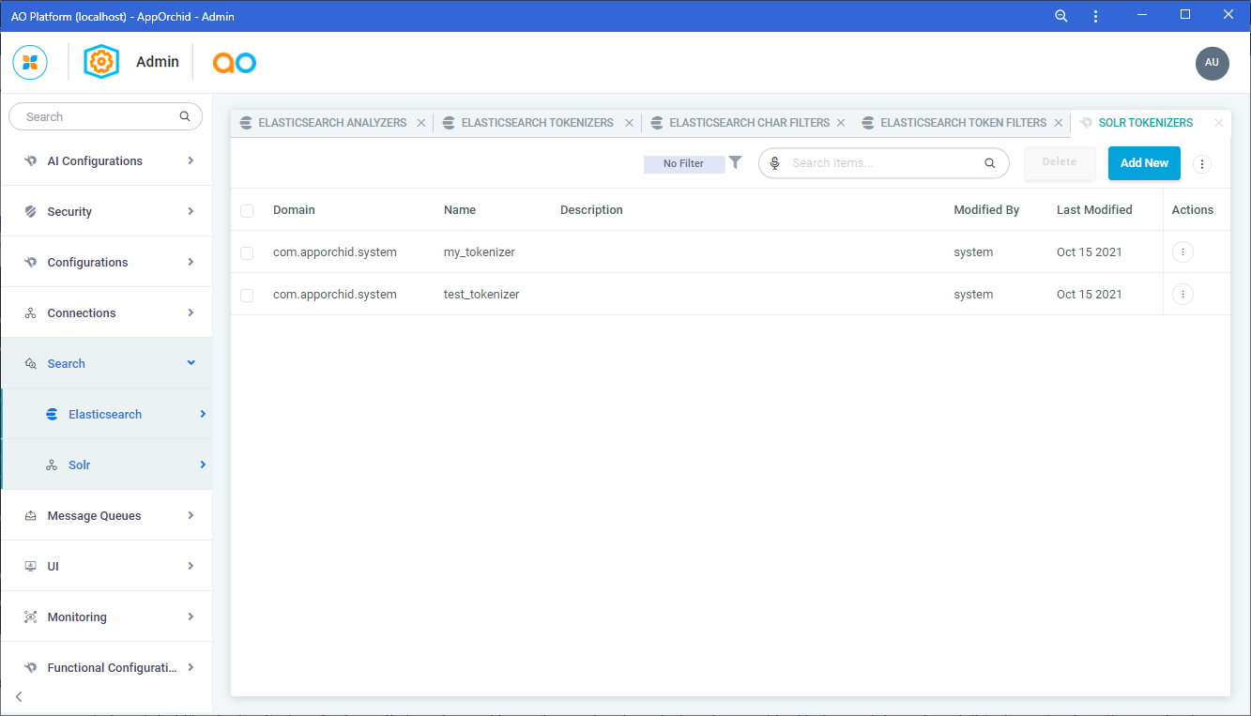Screen dimensions: 1251x716
Task: Click the orange AO logo
Action: coord(234,63)
